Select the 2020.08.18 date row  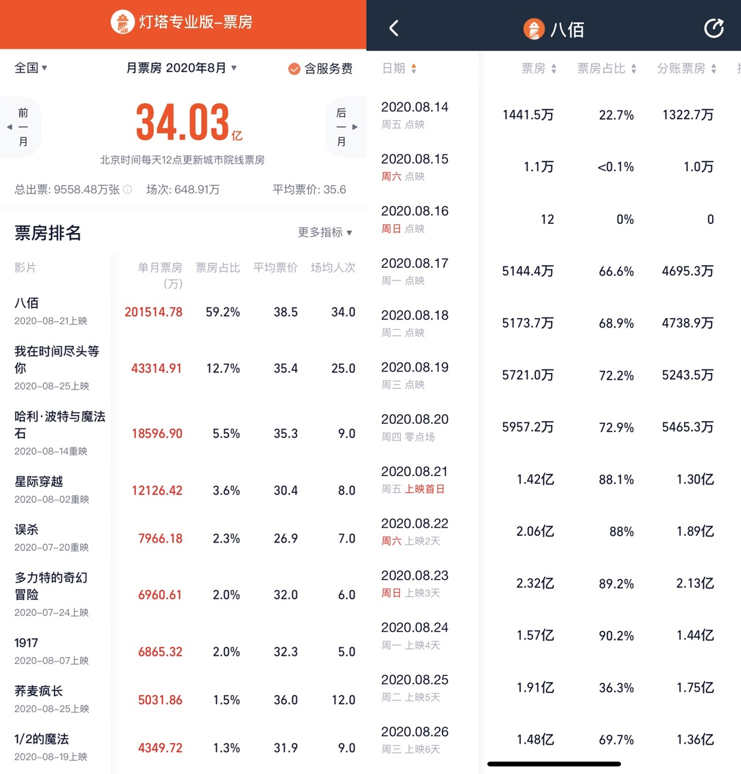point(554,323)
